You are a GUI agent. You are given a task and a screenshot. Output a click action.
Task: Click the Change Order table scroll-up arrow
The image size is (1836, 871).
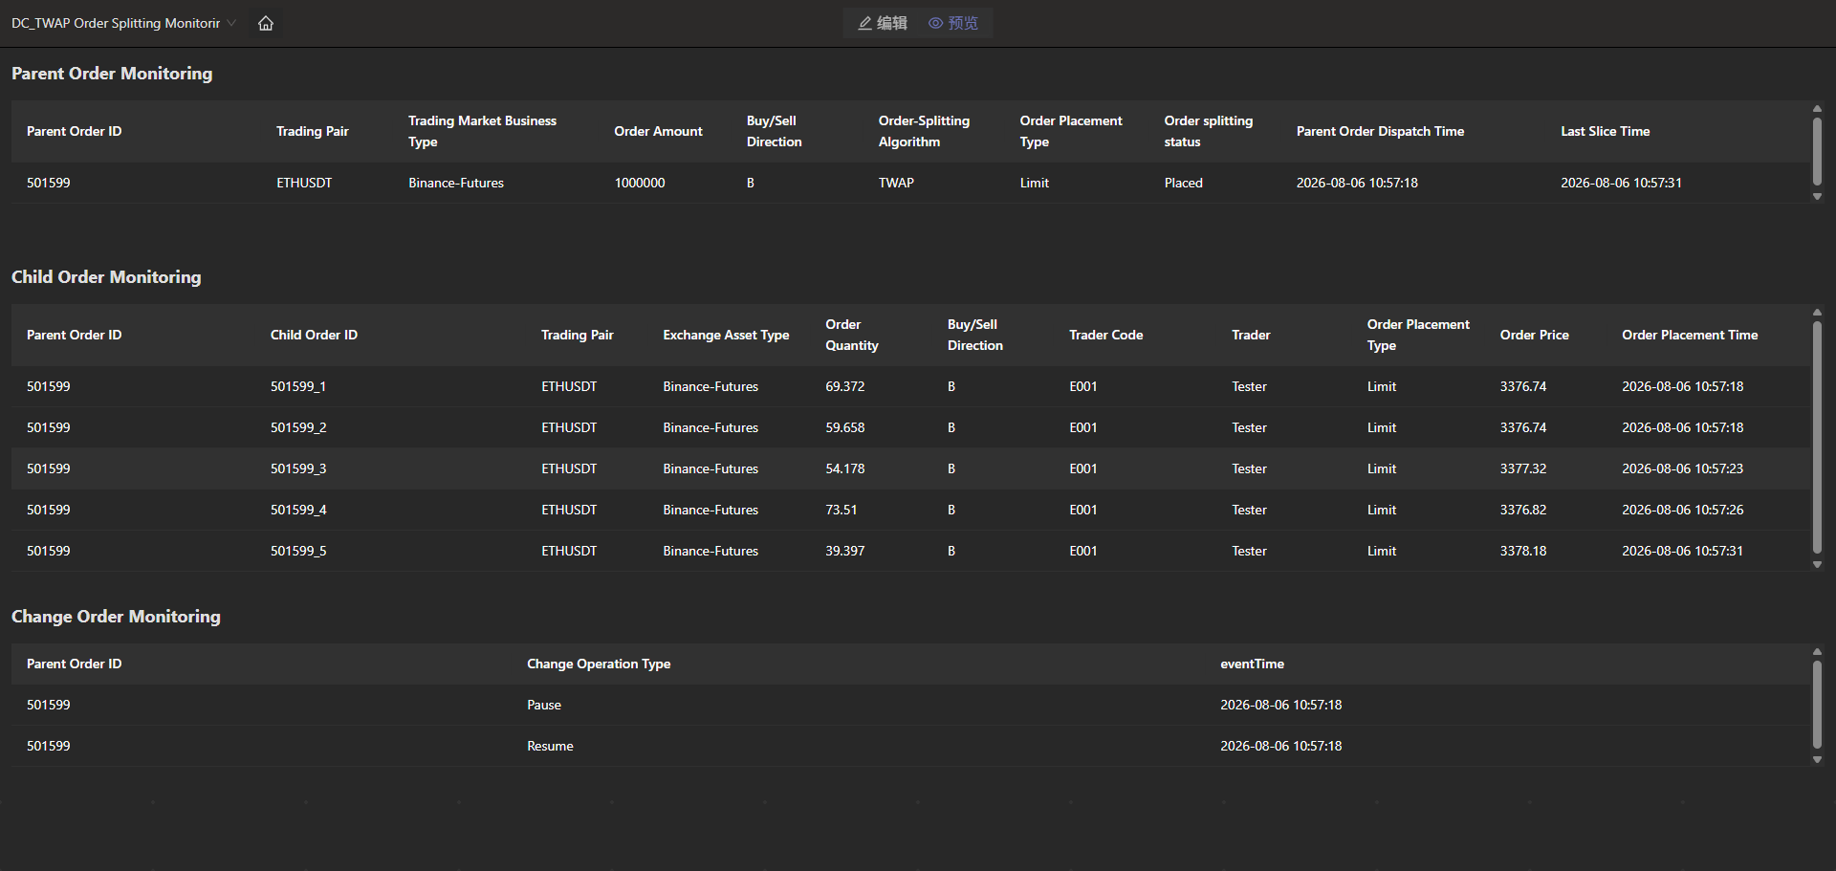point(1817,652)
